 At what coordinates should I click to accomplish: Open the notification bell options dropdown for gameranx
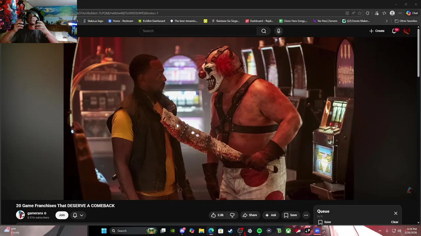tap(78, 215)
